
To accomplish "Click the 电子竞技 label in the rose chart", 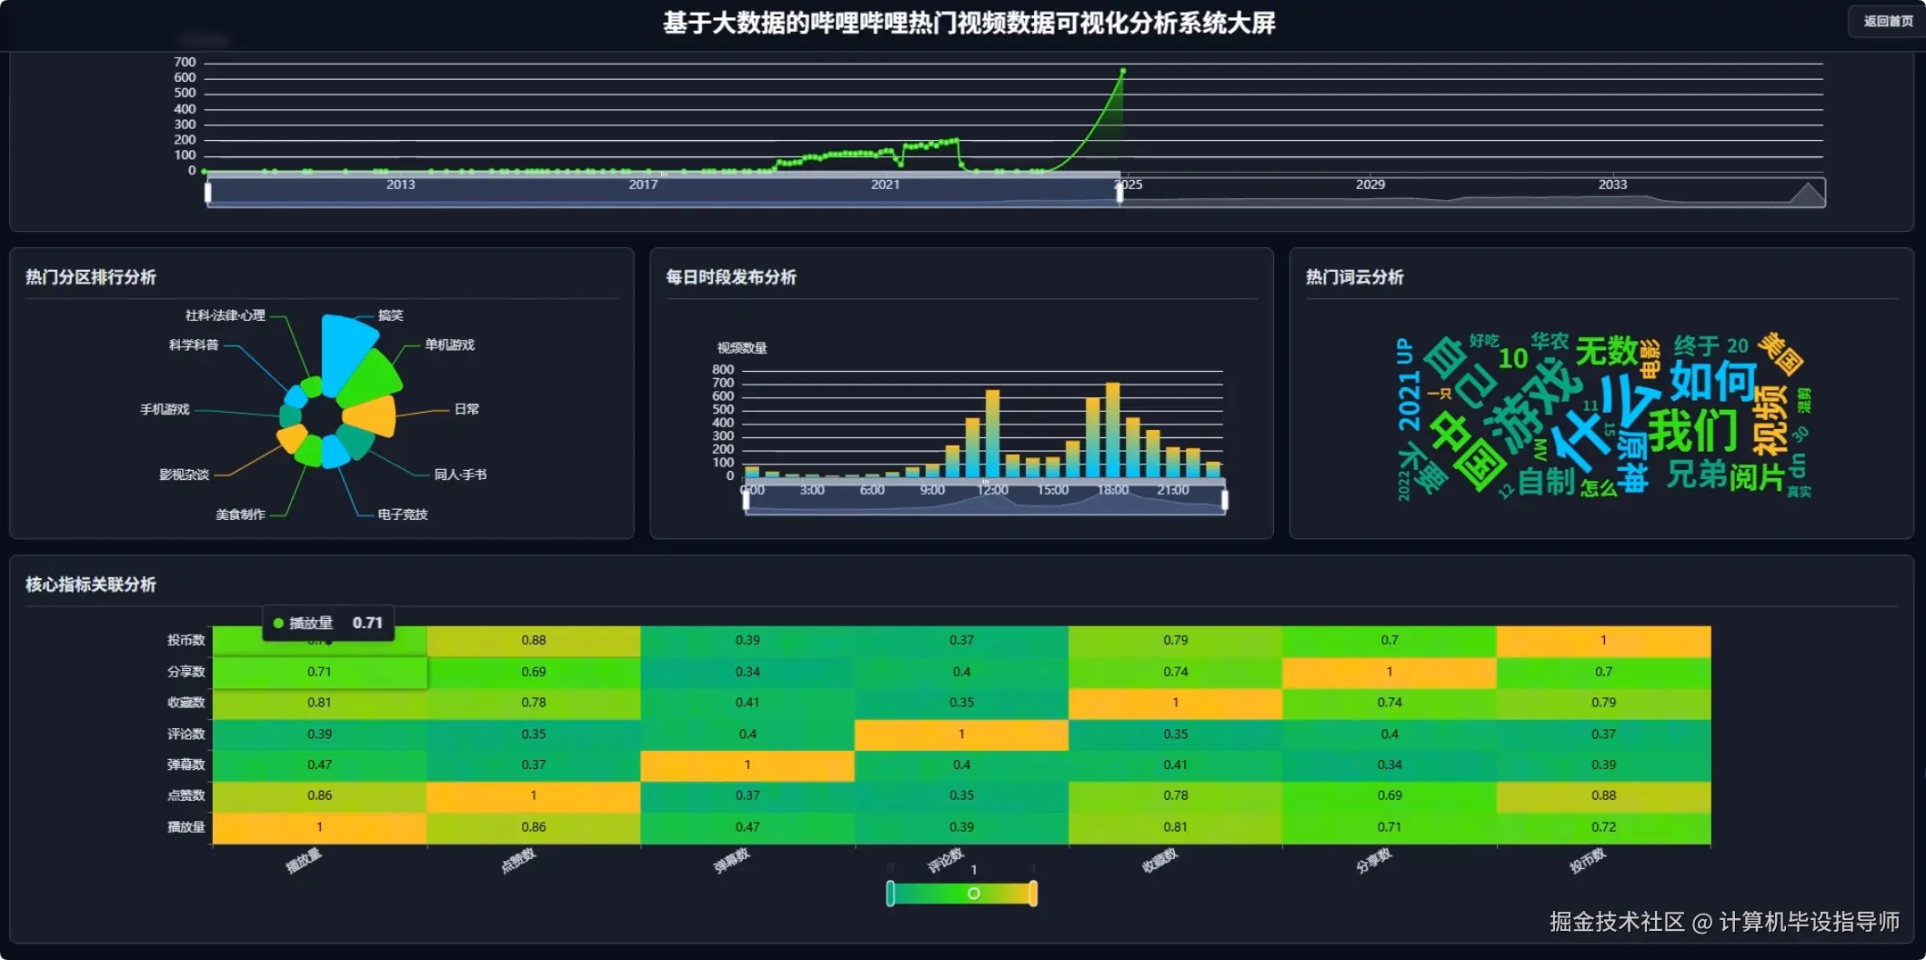I will coord(403,515).
